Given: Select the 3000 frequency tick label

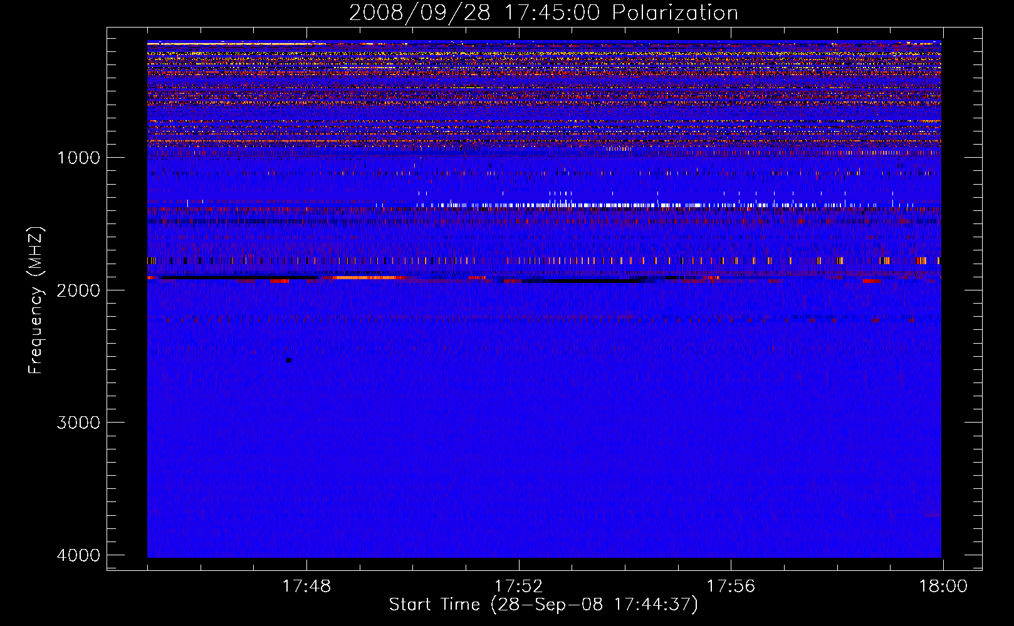Looking at the screenshot, I should tap(79, 423).
